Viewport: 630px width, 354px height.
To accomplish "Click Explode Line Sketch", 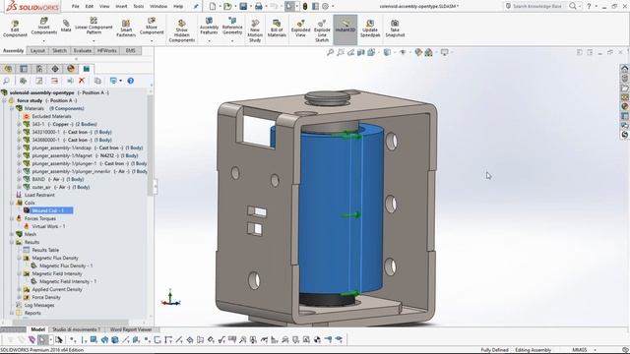I will 322,30.
